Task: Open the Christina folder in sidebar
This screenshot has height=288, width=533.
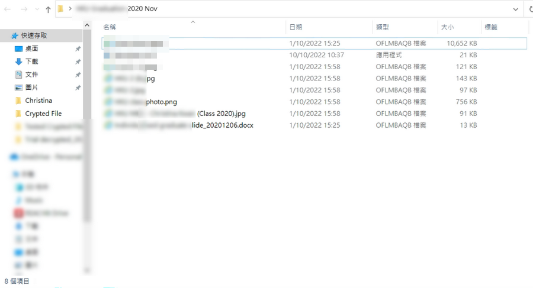Action: click(x=38, y=101)
